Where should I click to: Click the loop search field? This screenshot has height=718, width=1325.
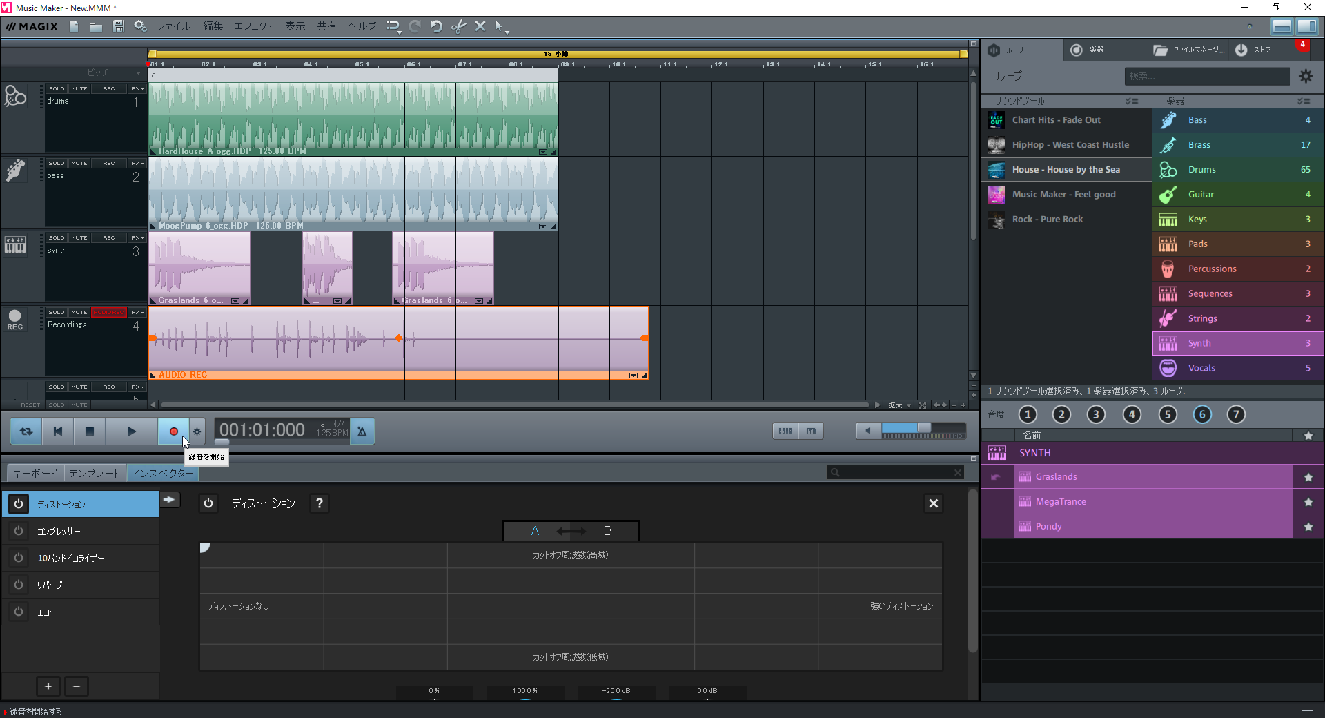click(1207, 76)
